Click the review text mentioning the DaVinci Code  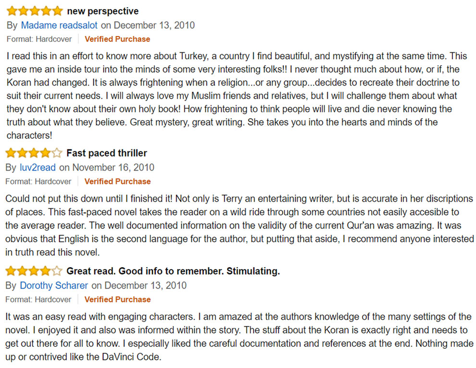point(239,337)
